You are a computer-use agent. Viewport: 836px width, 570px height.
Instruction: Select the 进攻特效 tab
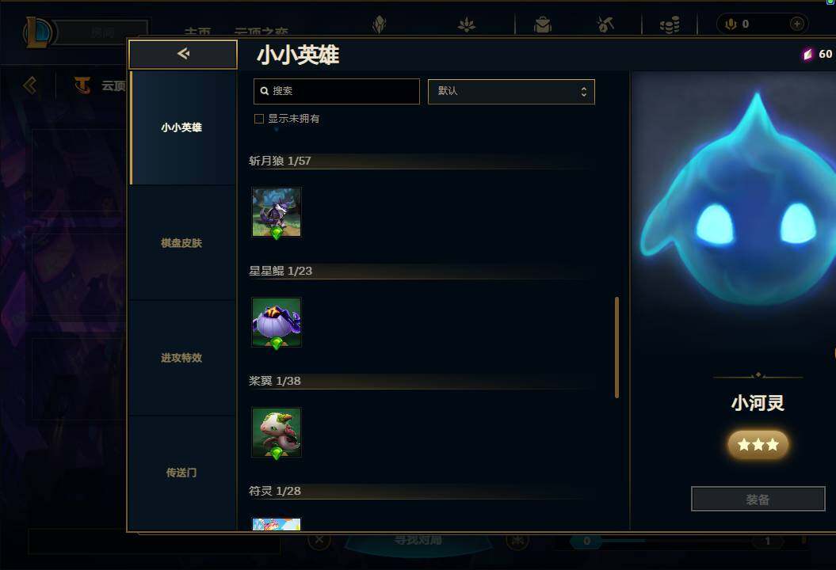point(181,358)
